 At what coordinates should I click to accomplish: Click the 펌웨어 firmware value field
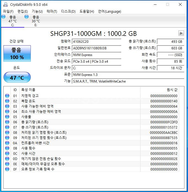click(x=96, y=41)
